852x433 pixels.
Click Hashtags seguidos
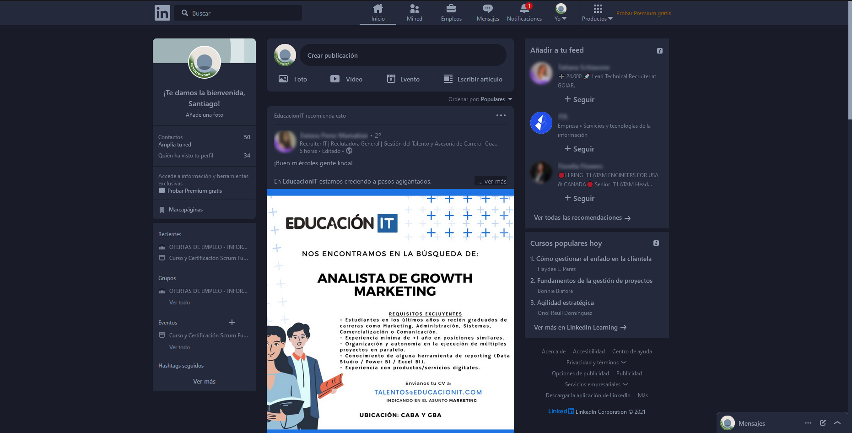click(181, 366)
